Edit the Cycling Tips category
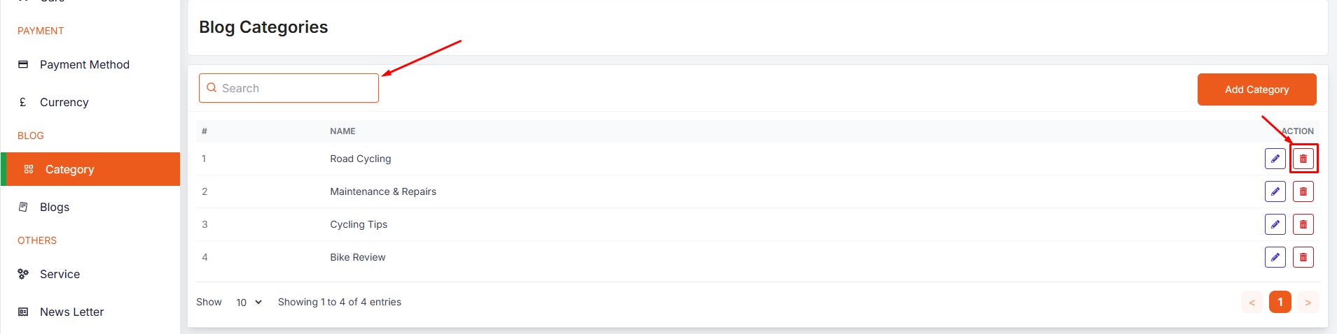This screenshot has height=334, width=1337. pos(1275,224)
